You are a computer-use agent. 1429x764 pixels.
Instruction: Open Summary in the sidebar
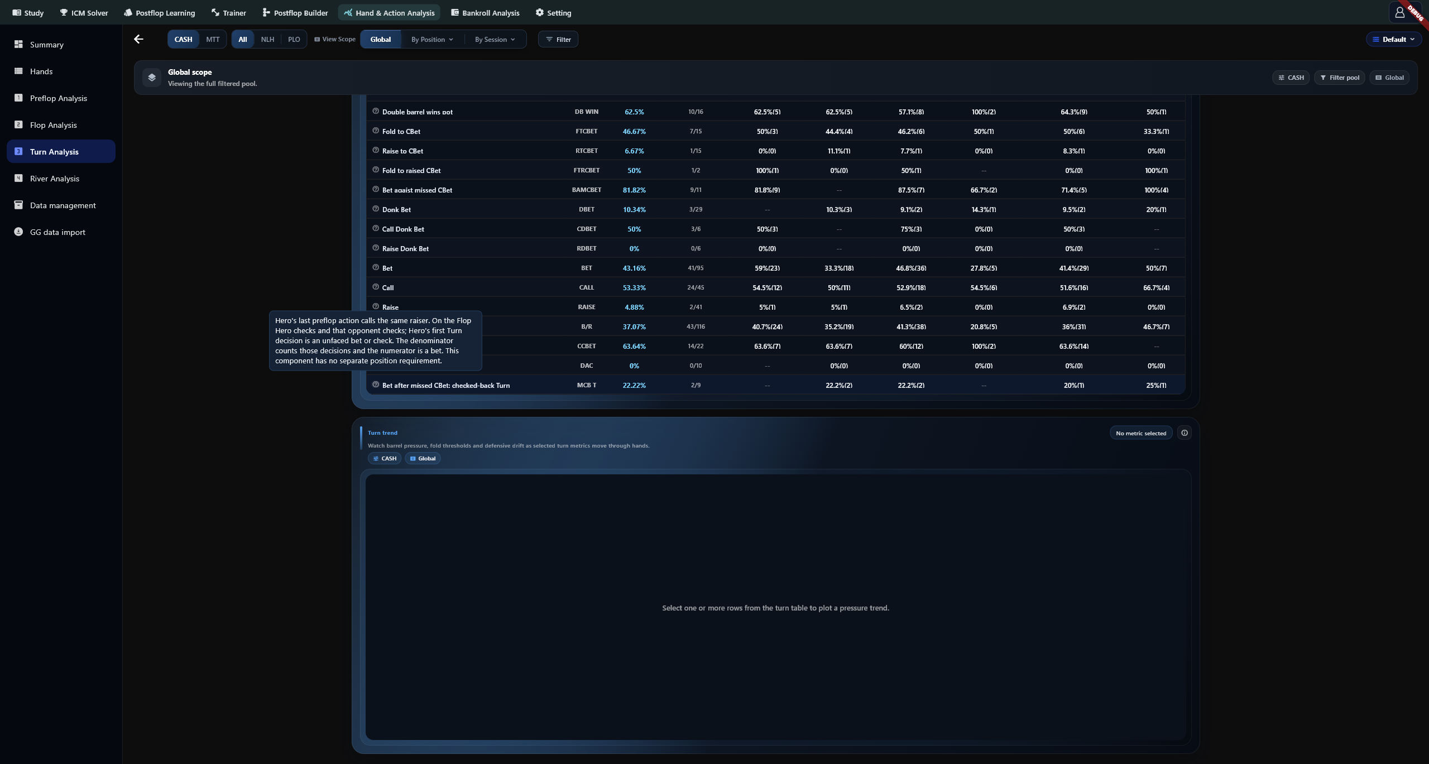point(61,45)
